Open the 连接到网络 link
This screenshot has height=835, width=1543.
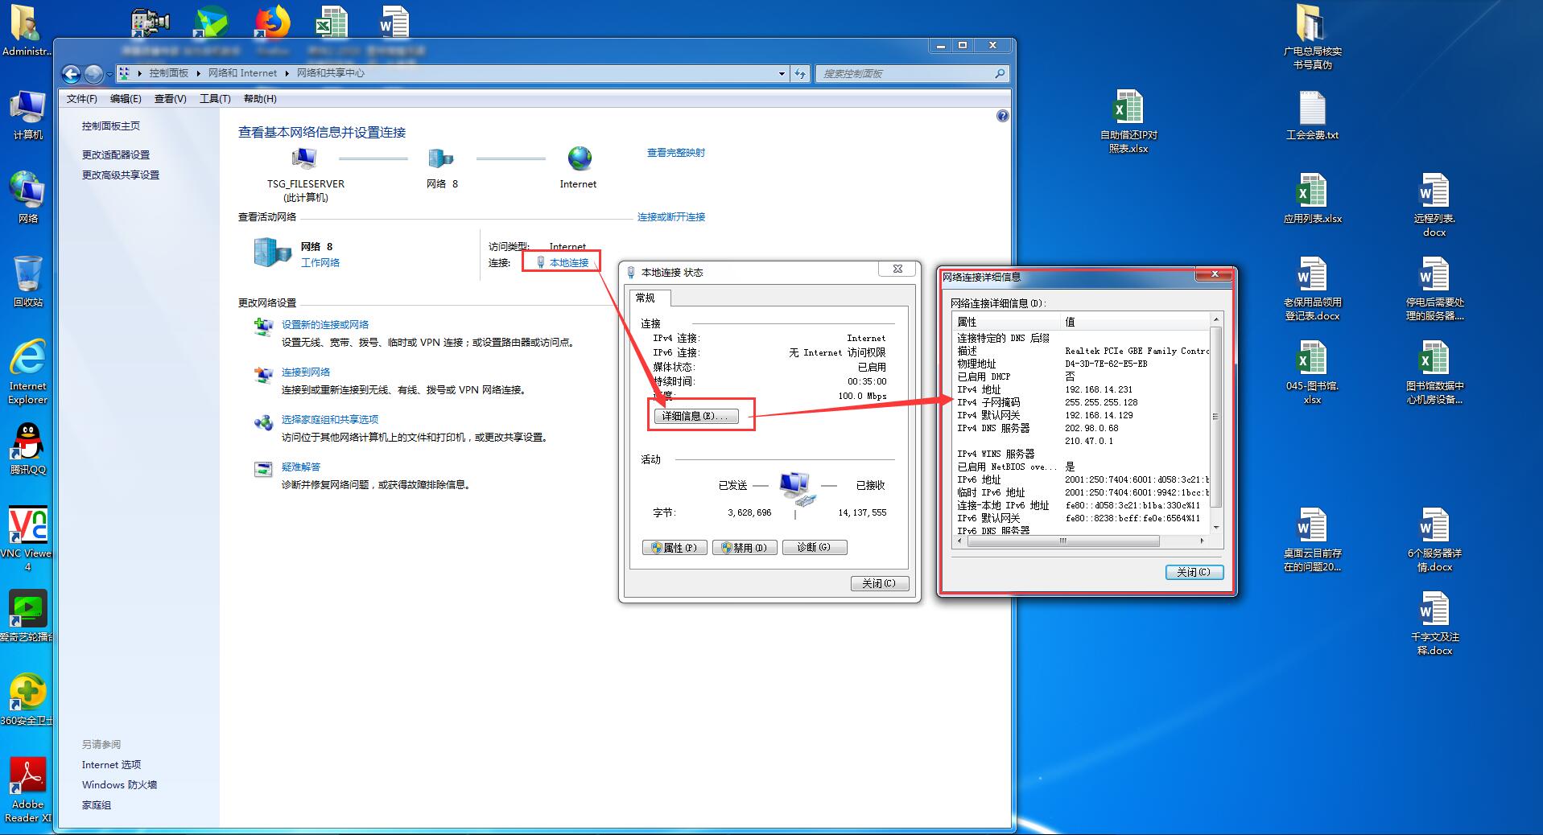(x=306, y=372)
